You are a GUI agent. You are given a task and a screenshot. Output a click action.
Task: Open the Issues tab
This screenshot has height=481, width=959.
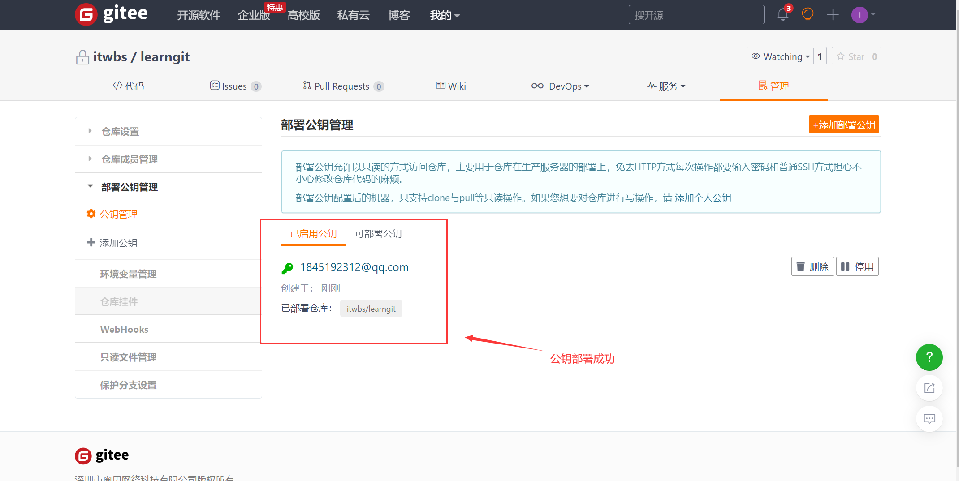235,86
